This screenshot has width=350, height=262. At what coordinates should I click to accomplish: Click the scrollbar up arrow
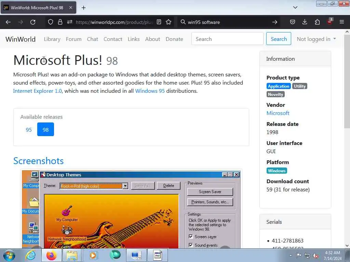coord(347,32)
